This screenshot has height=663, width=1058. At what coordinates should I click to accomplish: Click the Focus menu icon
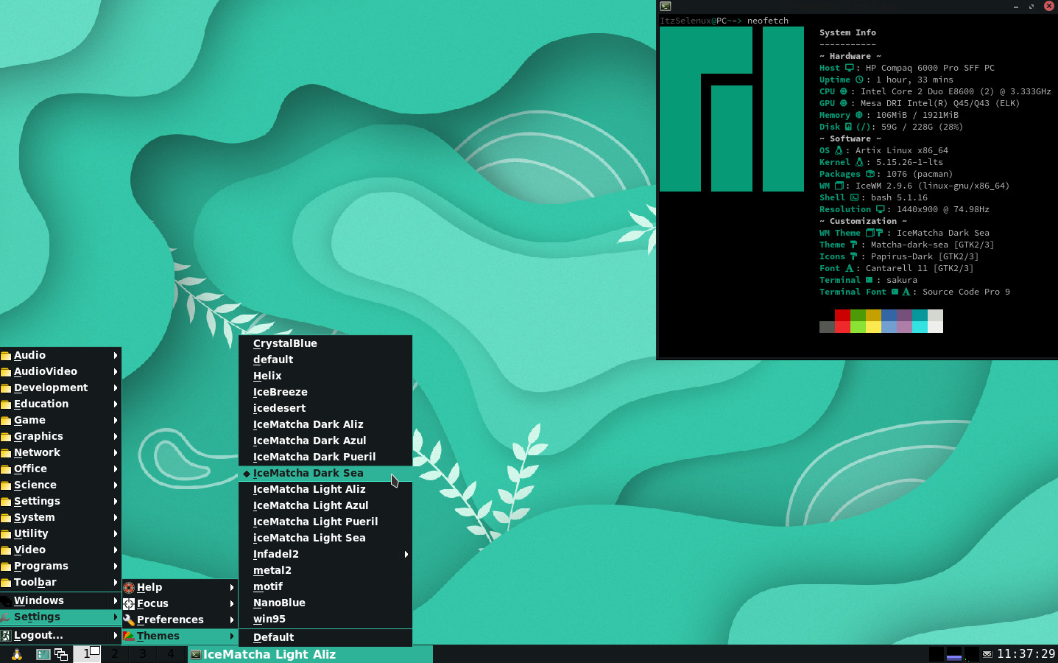point(129,604)
